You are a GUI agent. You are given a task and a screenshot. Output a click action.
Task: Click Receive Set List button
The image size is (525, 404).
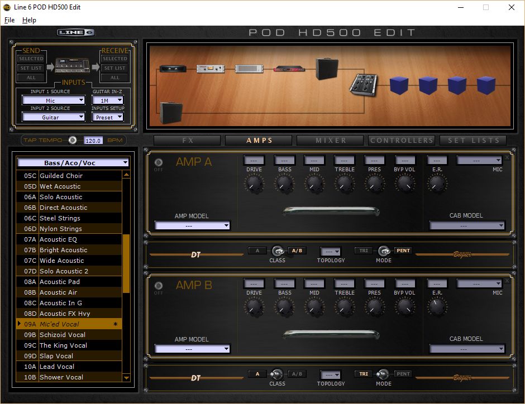coord(115,68)
